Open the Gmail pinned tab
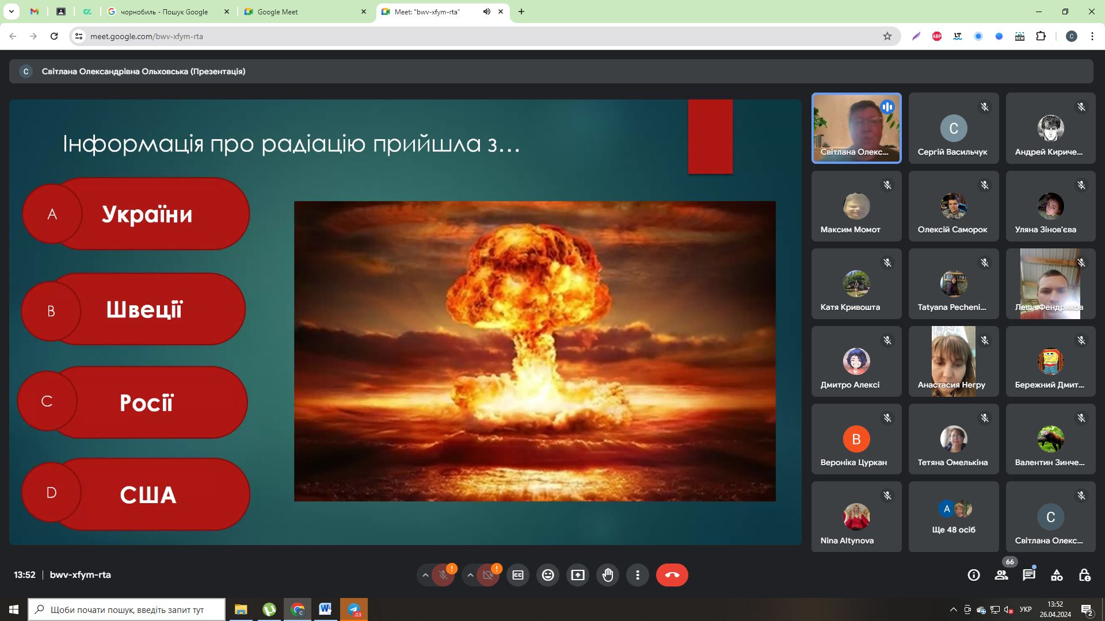This screenshot has height=621, width=1105. click(x=35, y=11)
